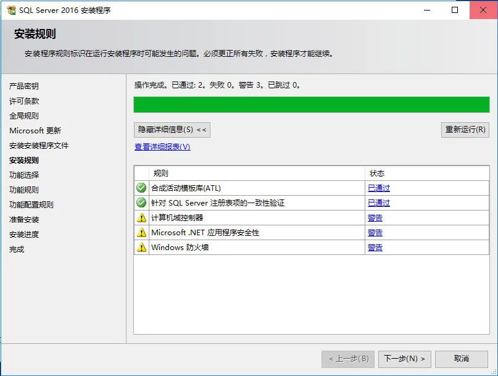Go to next step with 下一步(N)
498x376 pixels.
pyautogui.click(x=405, y=359)
